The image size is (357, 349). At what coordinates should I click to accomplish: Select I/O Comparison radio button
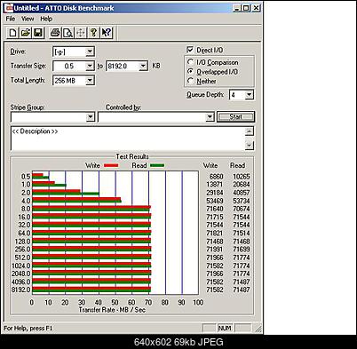click(191, 62)
